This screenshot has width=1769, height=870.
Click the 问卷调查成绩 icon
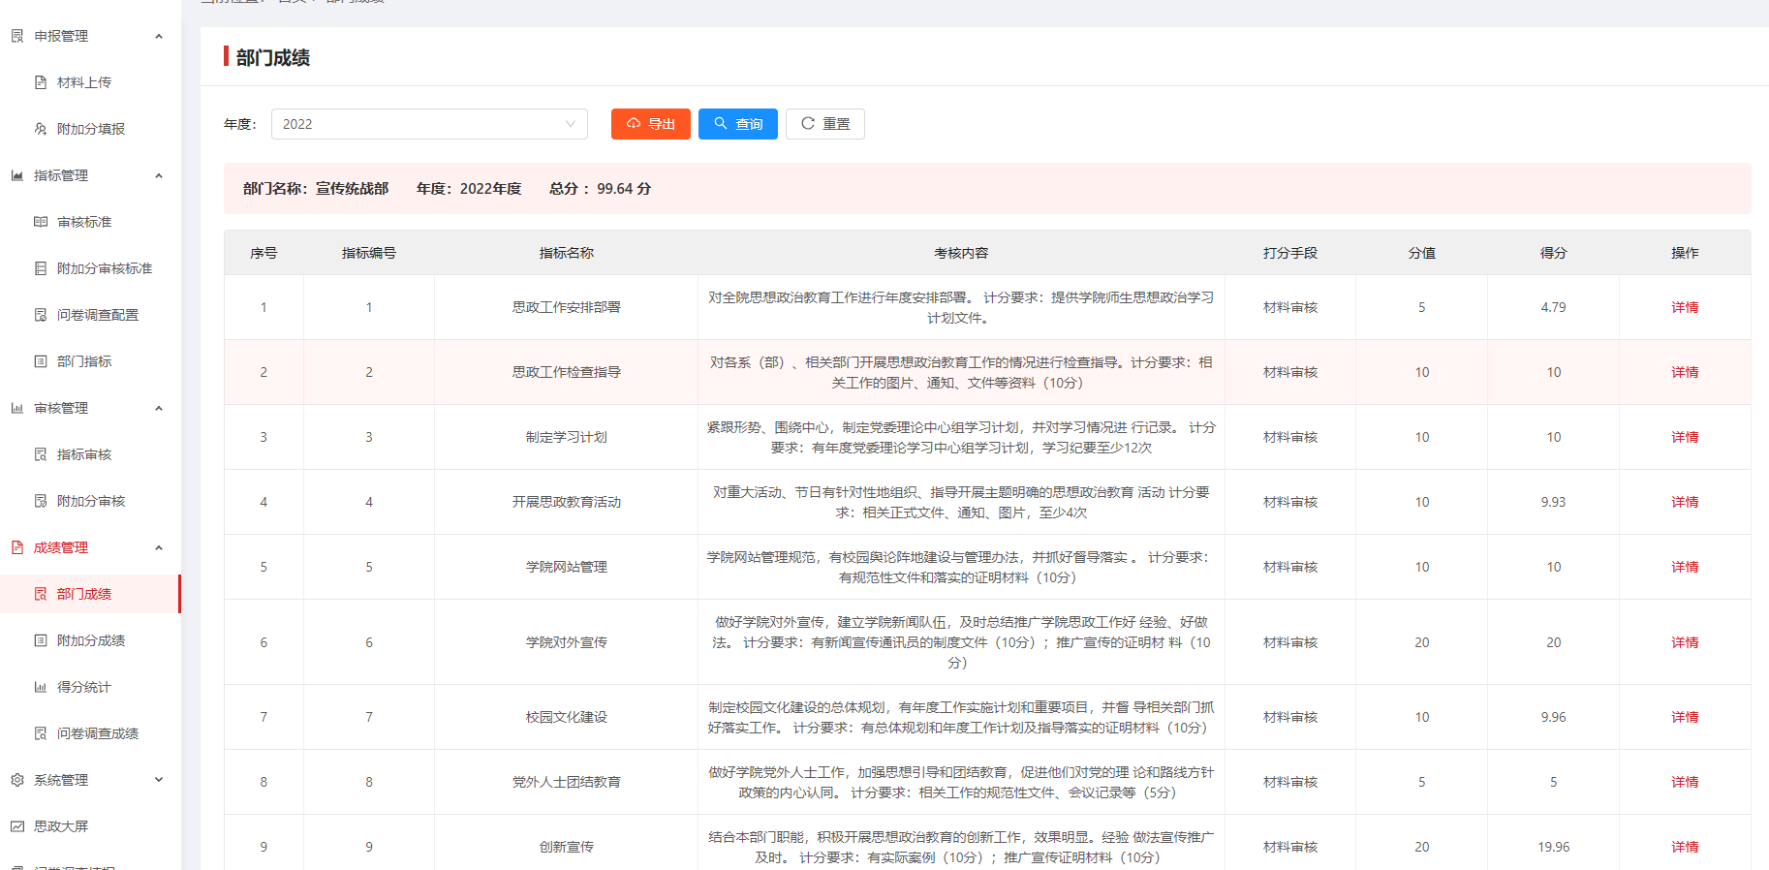pyautogui.click(x=41, y=733)
